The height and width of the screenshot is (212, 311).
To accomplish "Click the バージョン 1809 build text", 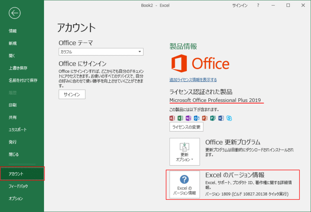I will pos(247,194).
